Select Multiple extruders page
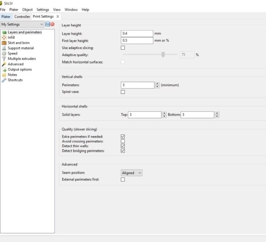 coord(22,59)
